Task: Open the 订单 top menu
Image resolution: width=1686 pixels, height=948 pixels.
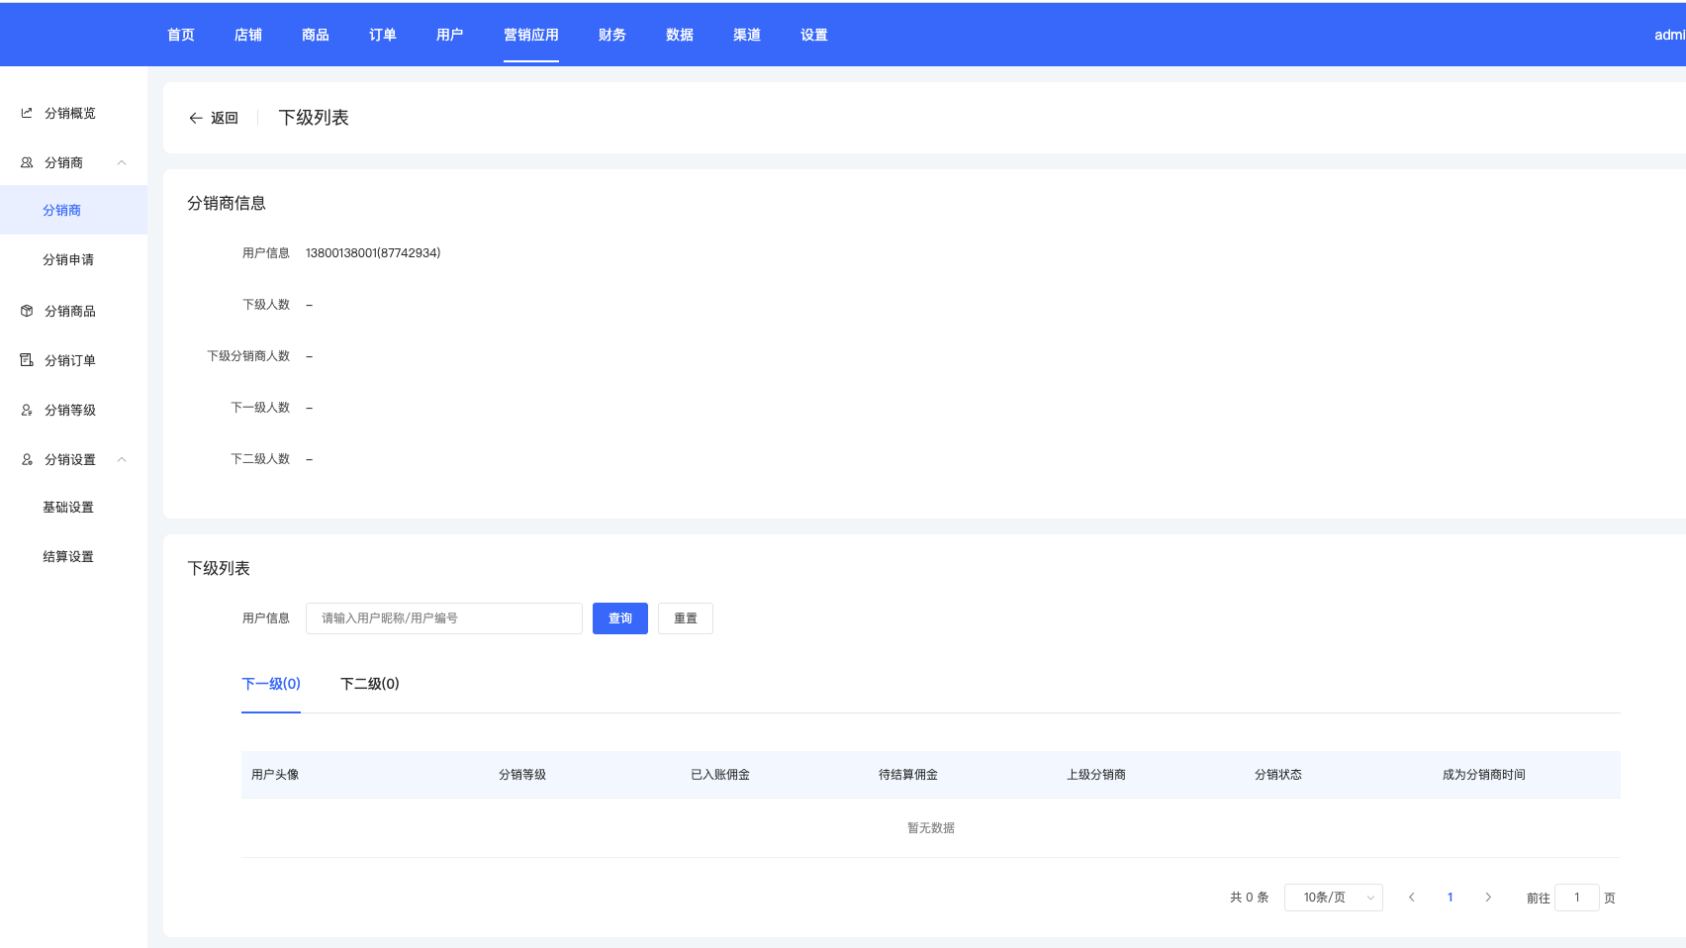Action: (x=382, y=35)
